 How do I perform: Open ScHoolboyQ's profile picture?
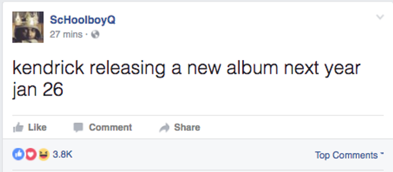point(28,27)
